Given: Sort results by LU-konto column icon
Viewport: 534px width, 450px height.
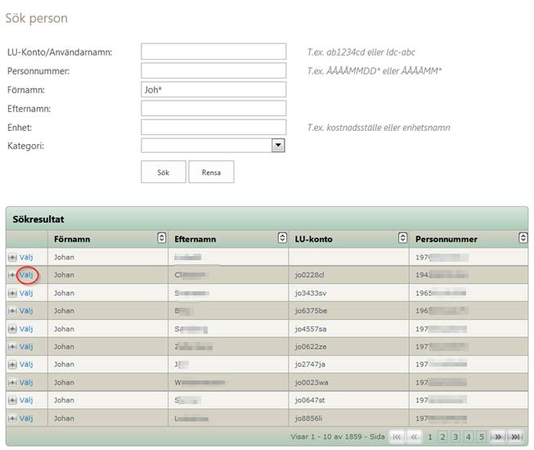Looking at the screenshot, I should tap(402, 237).
